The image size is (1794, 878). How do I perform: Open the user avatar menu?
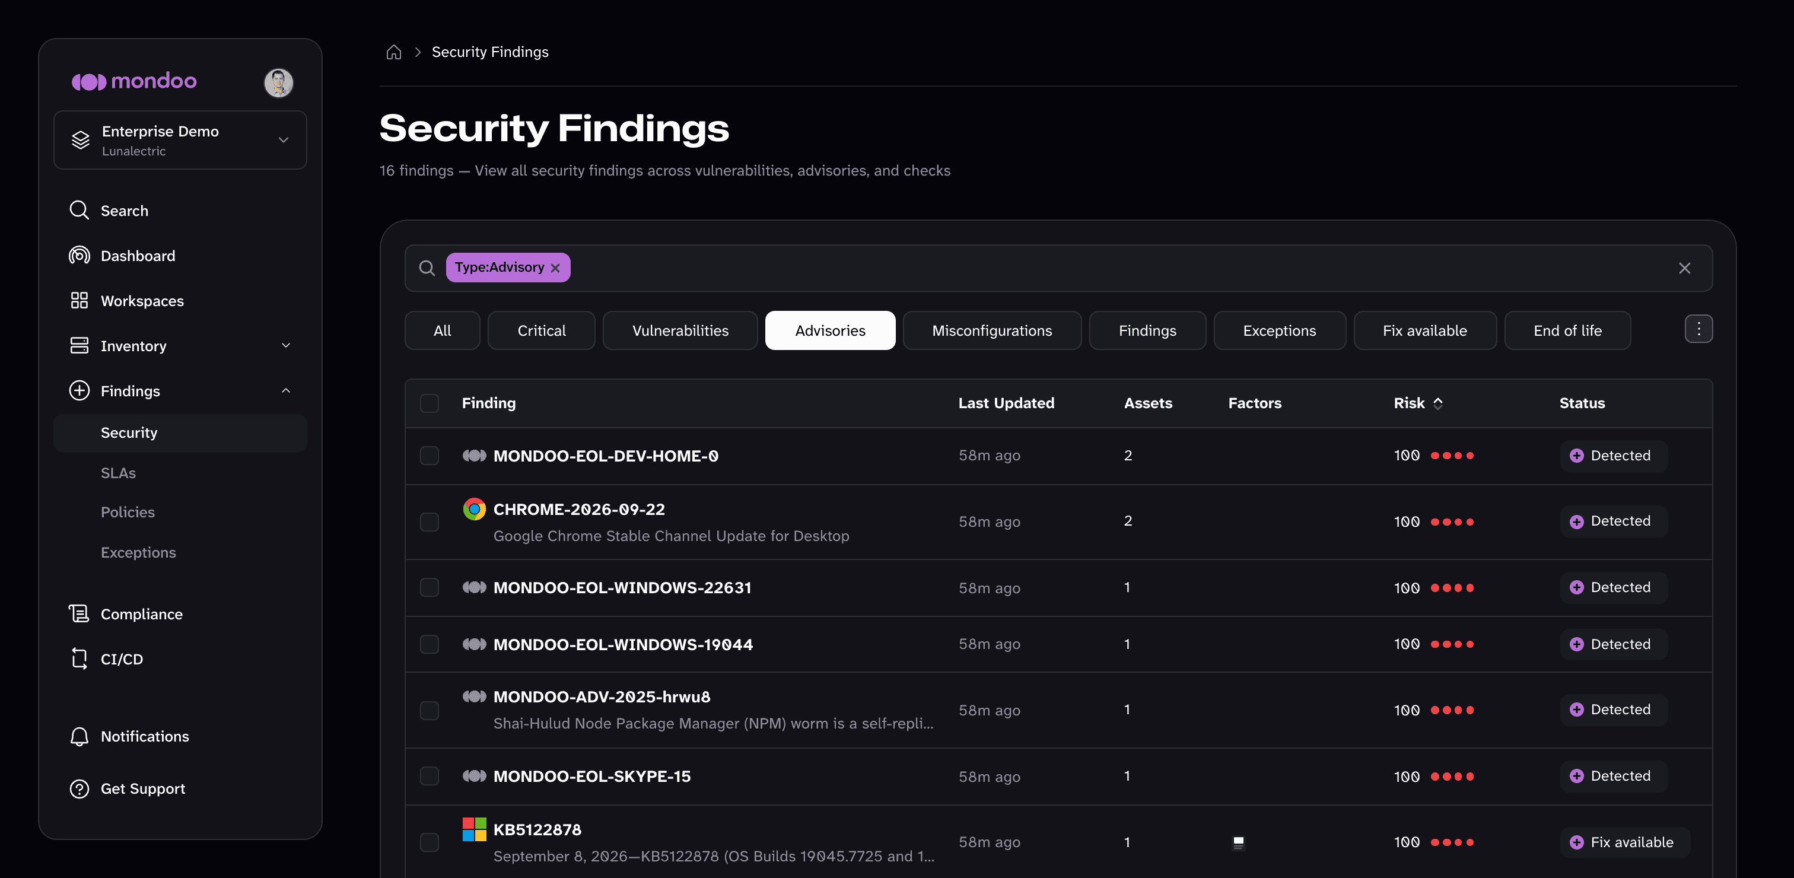point(279,83)
